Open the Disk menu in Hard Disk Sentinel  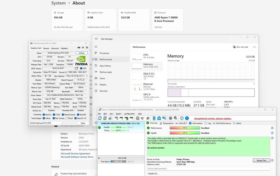point(105,114)
